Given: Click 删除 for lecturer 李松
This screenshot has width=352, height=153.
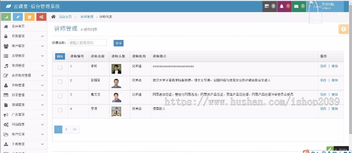Looking at the screenshot, I should 335,66.
